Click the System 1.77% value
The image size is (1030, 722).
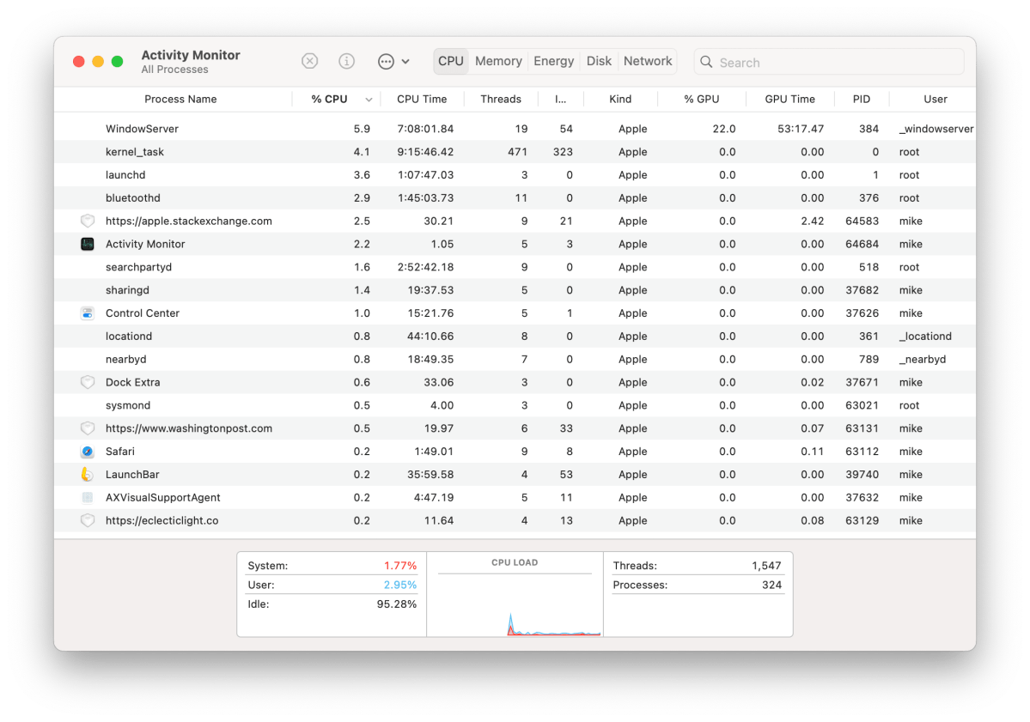tap(400, 566)
